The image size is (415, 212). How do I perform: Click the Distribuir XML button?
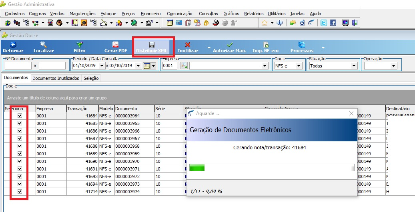pyautogui.click(x=152, y=48)
